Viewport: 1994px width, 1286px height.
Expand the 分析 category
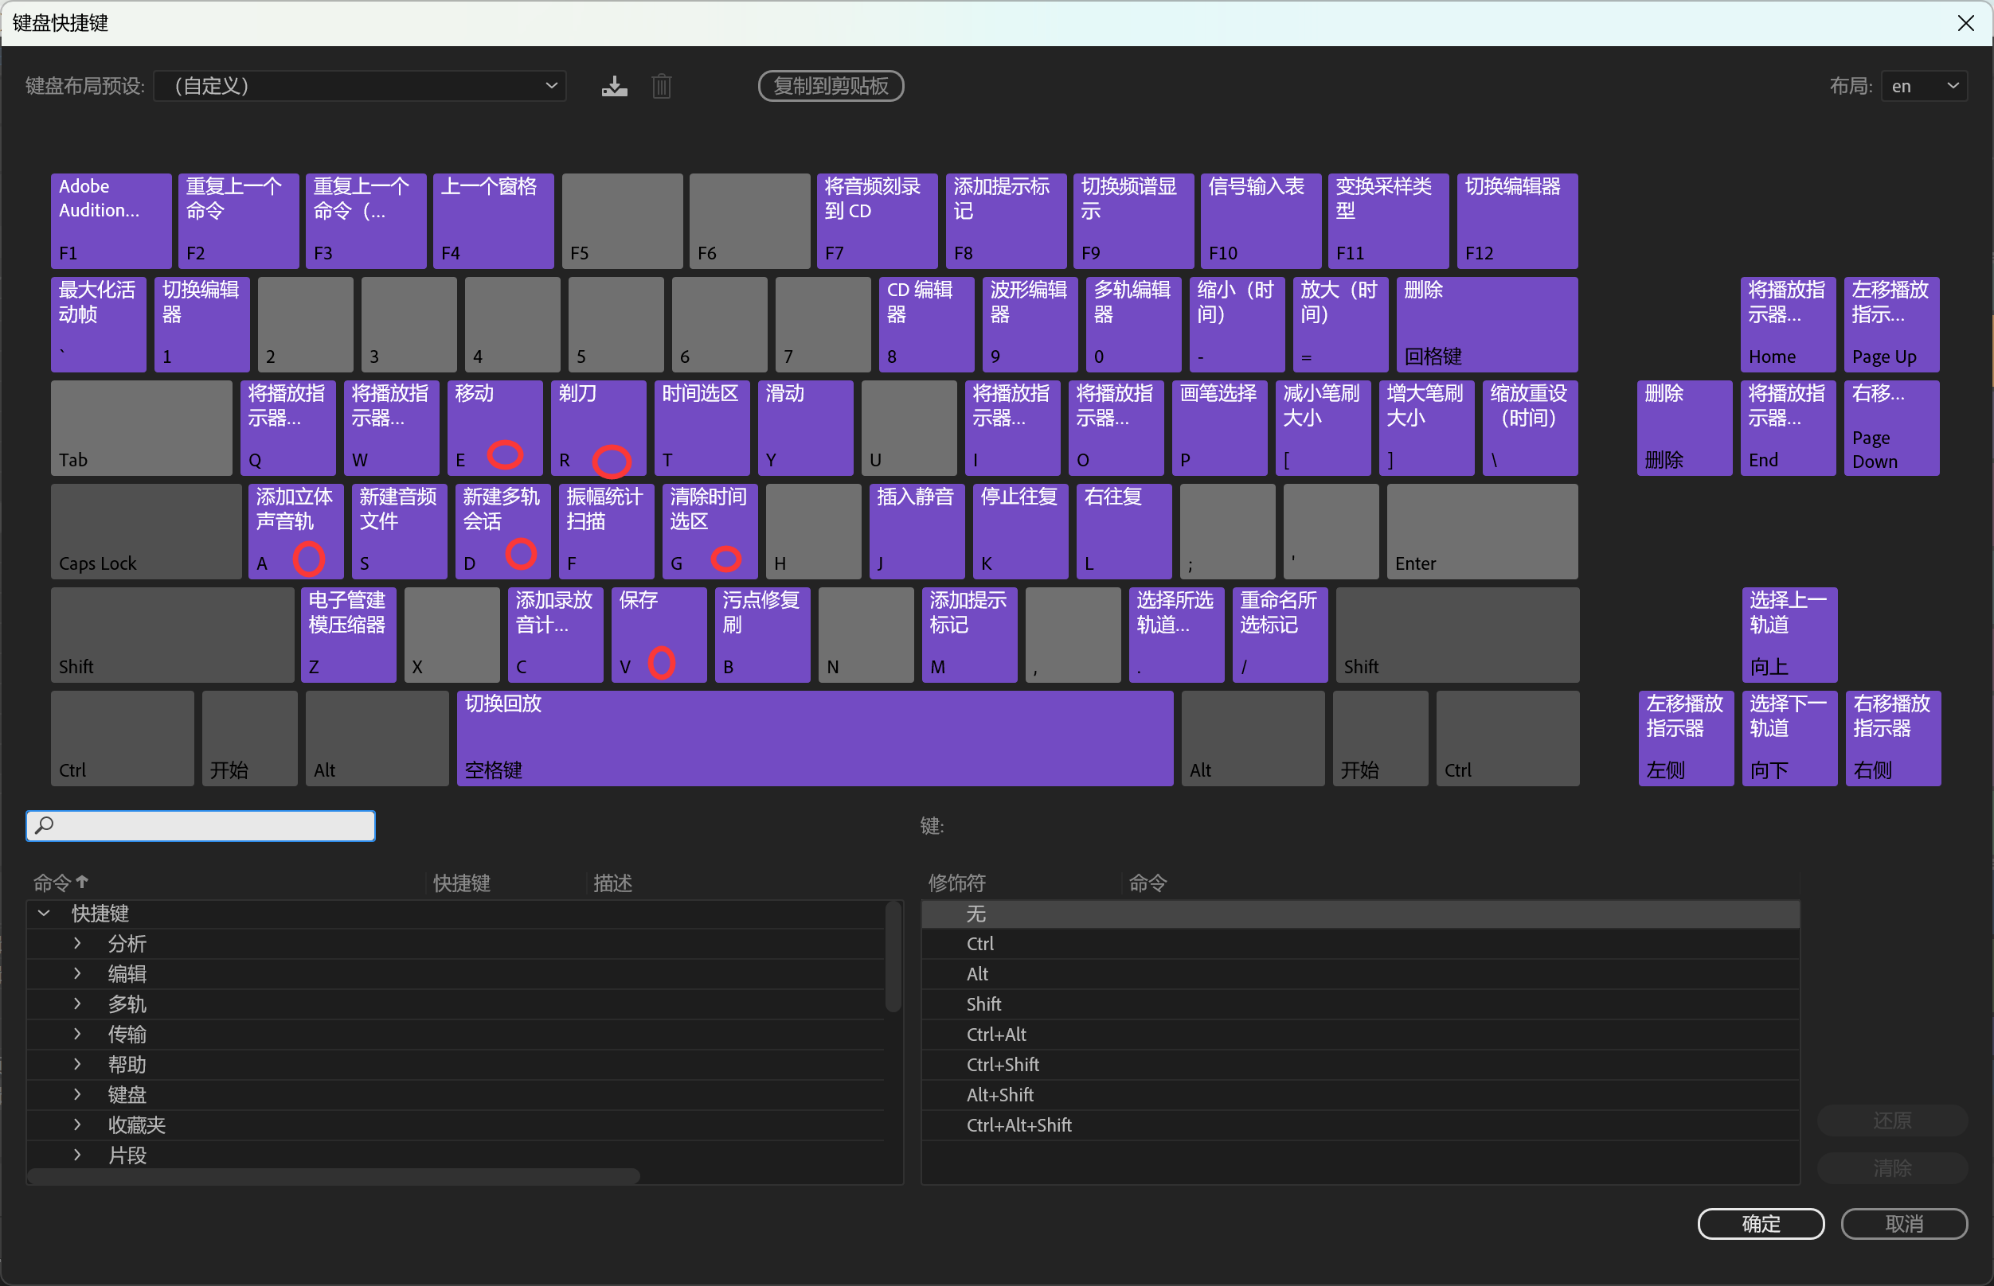[x=77, y=943]
